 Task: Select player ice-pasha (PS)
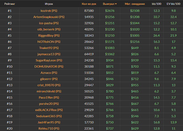tap(49, 23)
